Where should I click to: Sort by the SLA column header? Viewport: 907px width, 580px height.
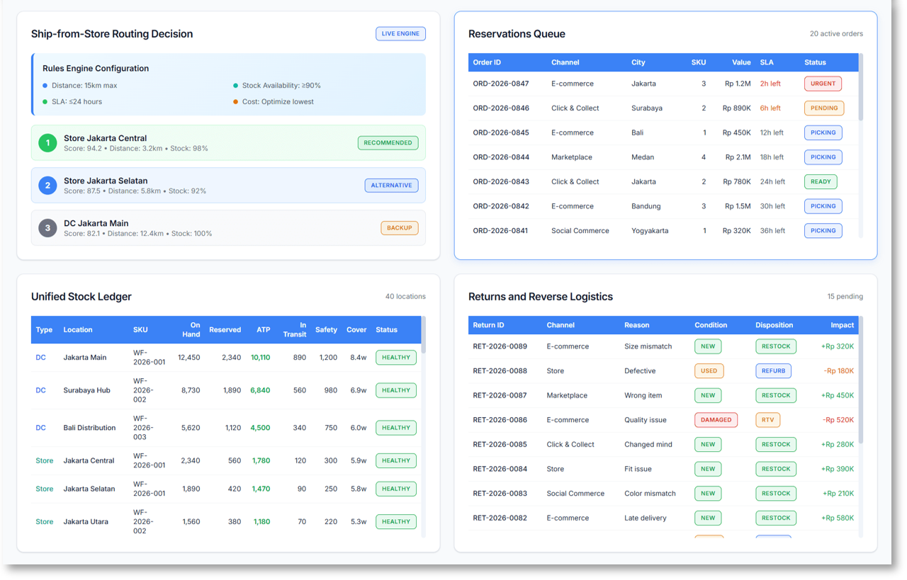click(x=767, y=62)
